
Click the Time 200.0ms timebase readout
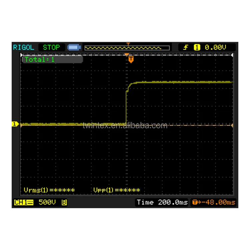(162, 202)
